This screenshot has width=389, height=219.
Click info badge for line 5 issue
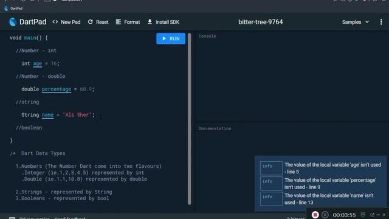tap(271, 168)
